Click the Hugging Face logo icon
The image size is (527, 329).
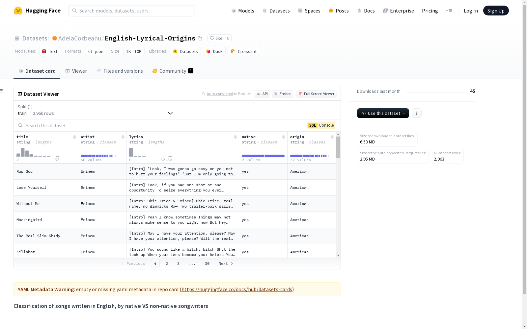coord(18,11)
